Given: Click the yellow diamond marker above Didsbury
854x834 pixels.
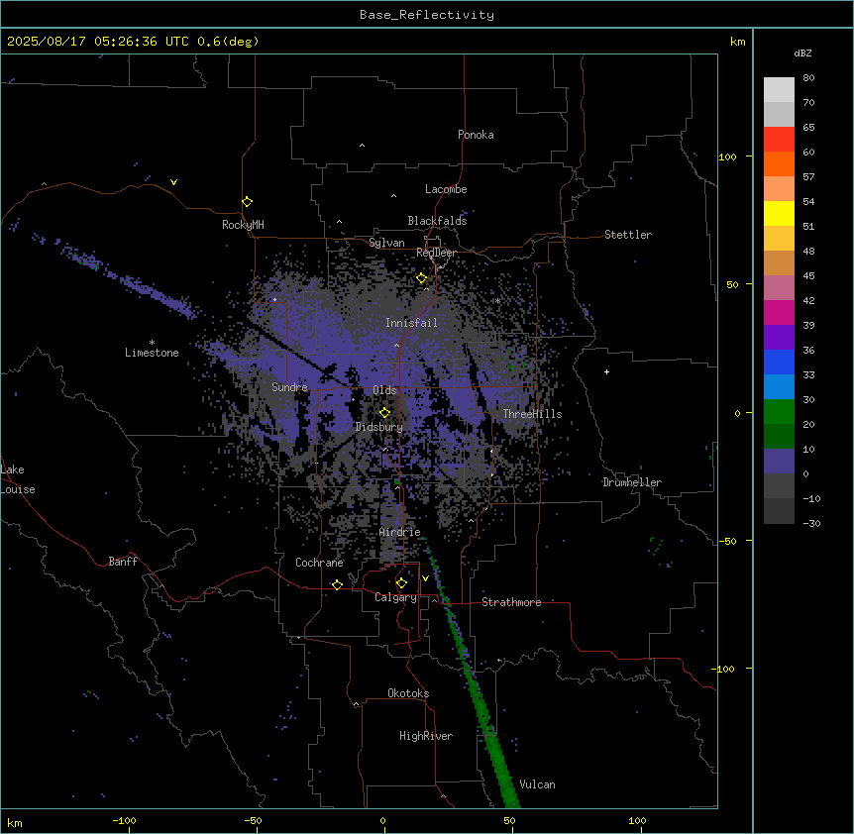Looking at the screenshot, I should 384,413.
